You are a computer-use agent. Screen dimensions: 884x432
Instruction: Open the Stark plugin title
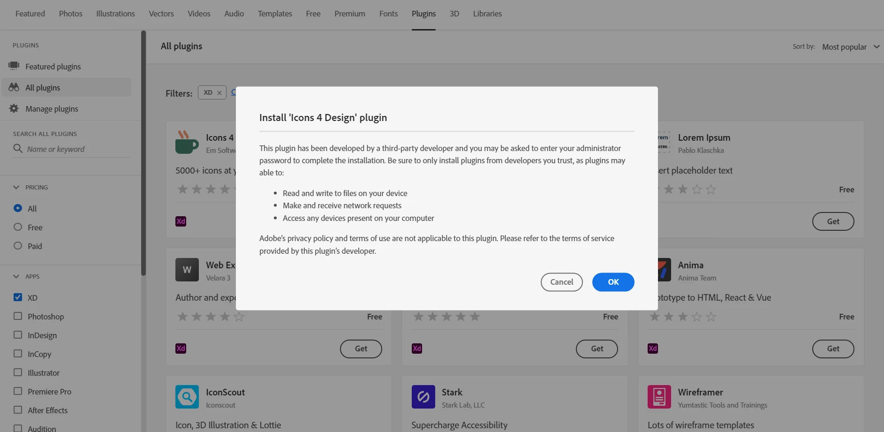(x=452, y=392)
